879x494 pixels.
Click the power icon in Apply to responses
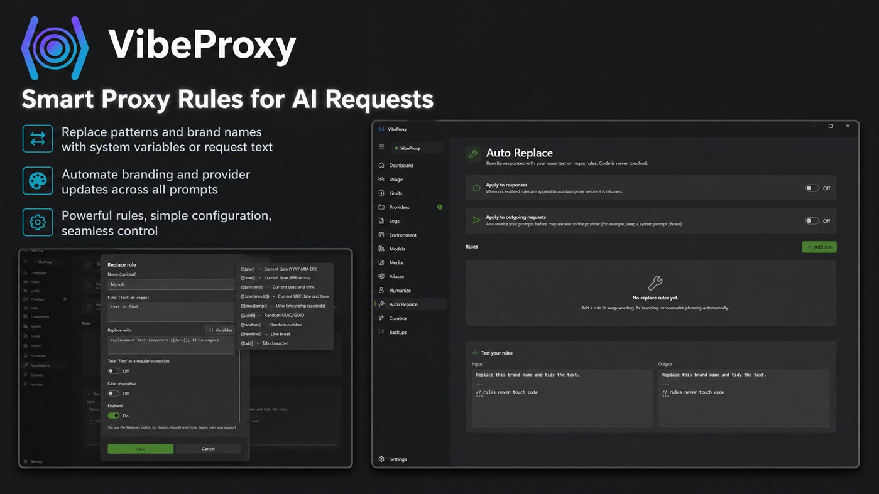476,188
